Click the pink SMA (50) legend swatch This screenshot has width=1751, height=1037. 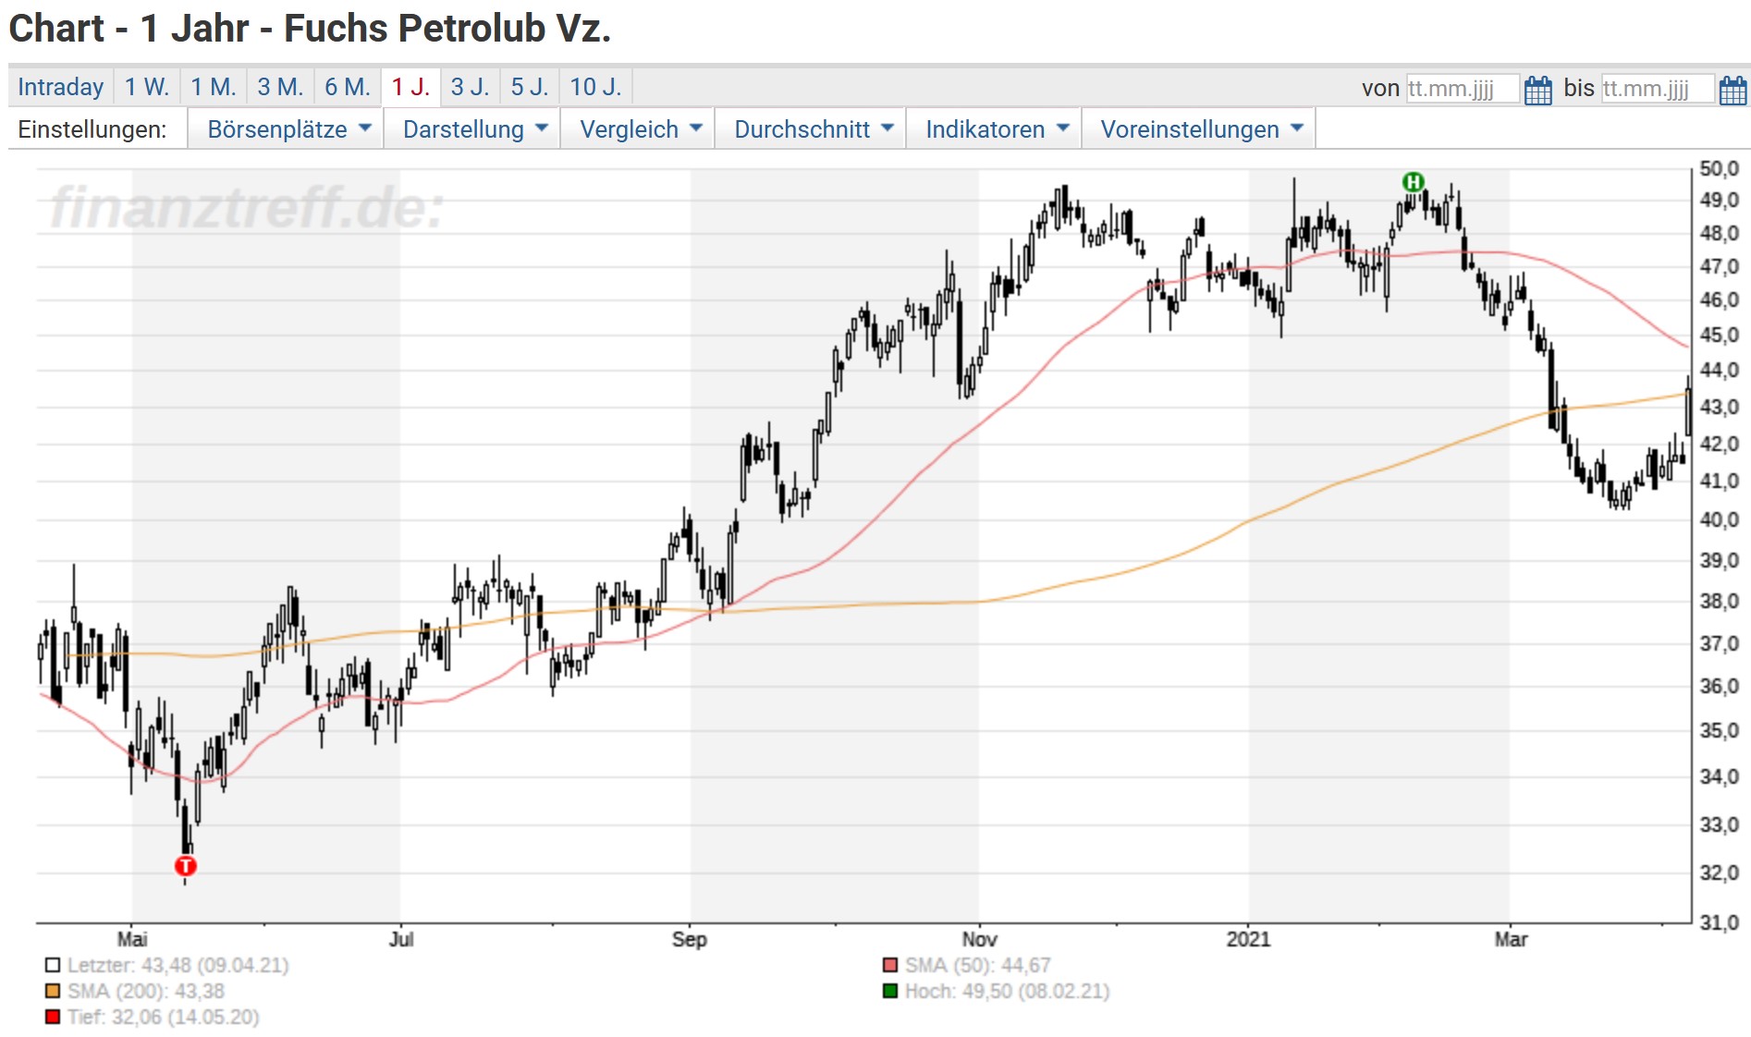coord(890,965)
